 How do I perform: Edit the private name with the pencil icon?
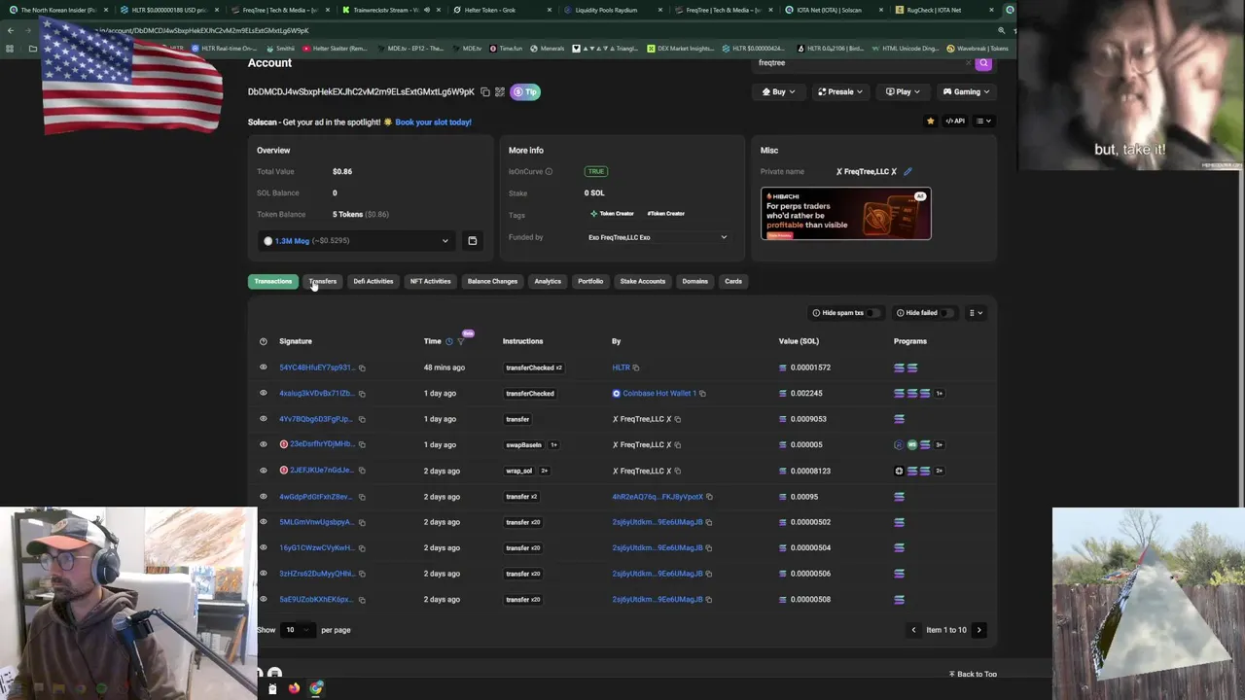point(907,171)
